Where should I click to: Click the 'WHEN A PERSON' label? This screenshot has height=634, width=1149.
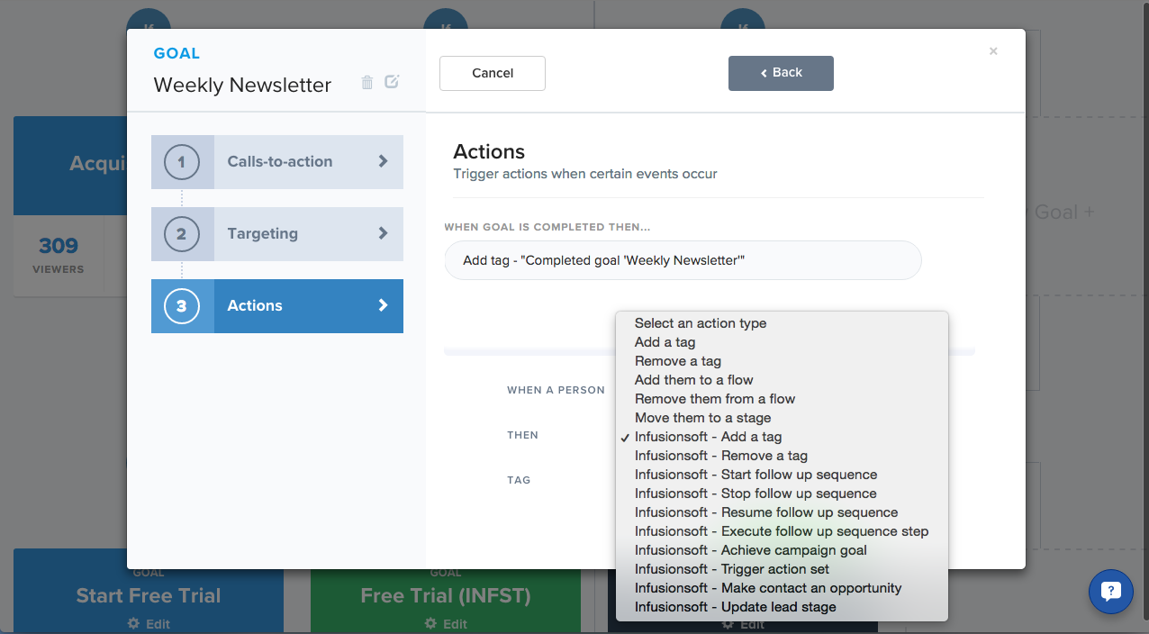point(556,390)
